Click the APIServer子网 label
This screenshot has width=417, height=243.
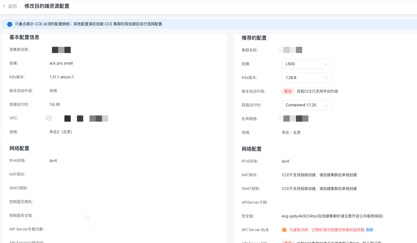pyautogui.click(x=255, y=202)
